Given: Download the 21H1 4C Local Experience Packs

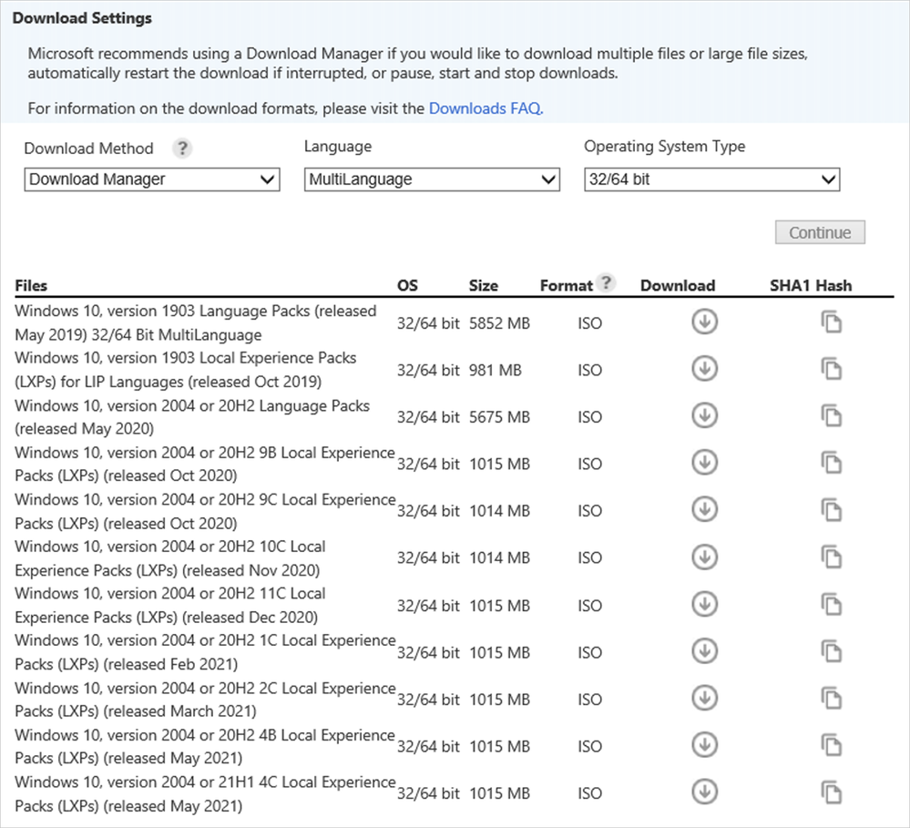Looking at the screenshot, I should [x=704, y=792].
